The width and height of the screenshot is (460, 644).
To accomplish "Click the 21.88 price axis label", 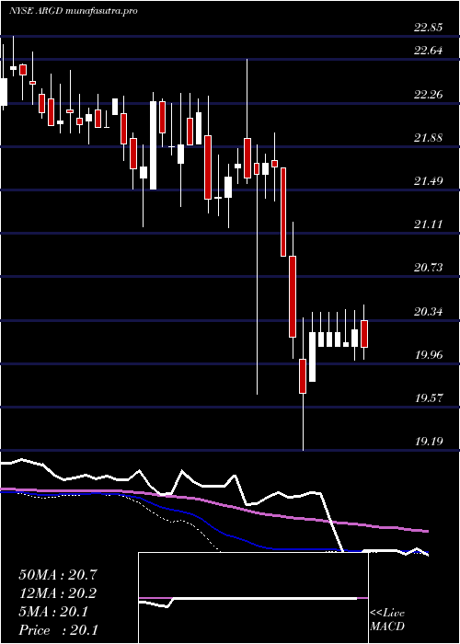I will click(x=429, y=138).
